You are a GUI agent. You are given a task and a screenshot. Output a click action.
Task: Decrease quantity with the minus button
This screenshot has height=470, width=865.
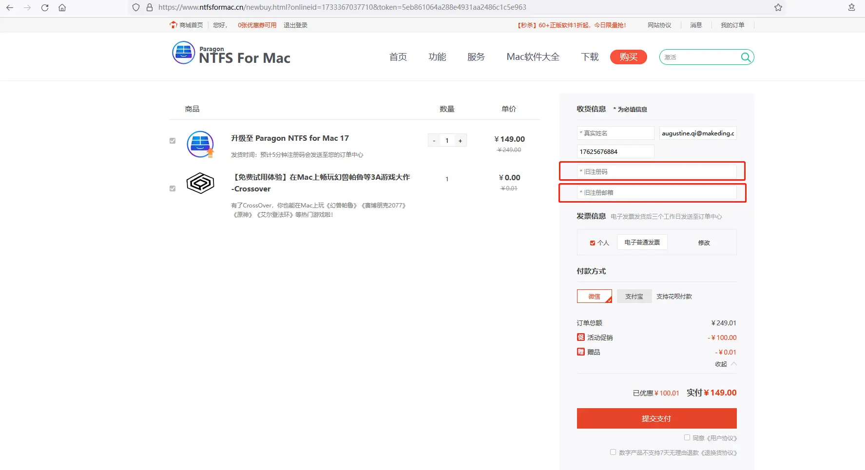point(434,141)
